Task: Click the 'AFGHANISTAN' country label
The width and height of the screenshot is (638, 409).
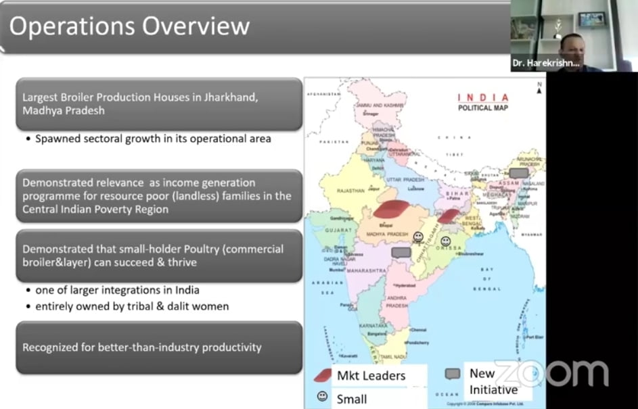Action: pos(323,94)
